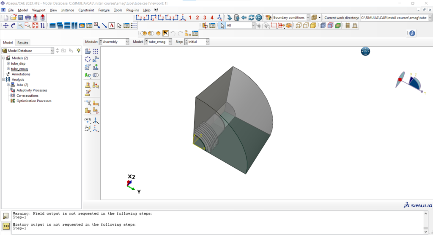Viewport: 433px width, 235px height.
Task: Click the Color Code palette icon
Action: (268, 18)
